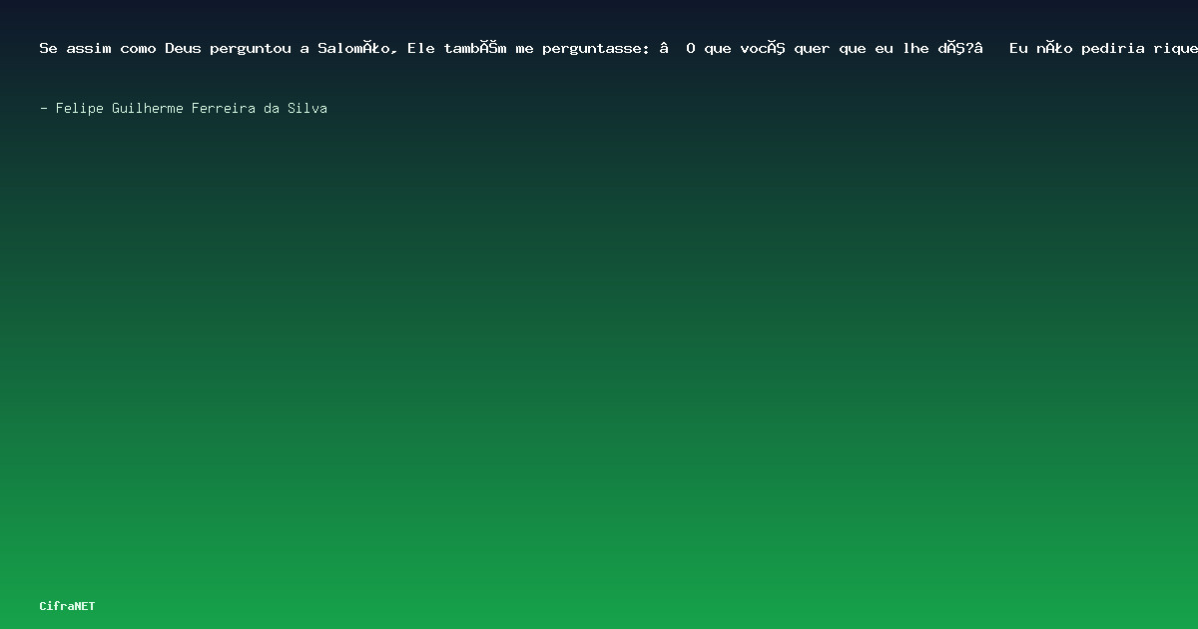Click the word "Eu" in the quote

point(1019,48)
